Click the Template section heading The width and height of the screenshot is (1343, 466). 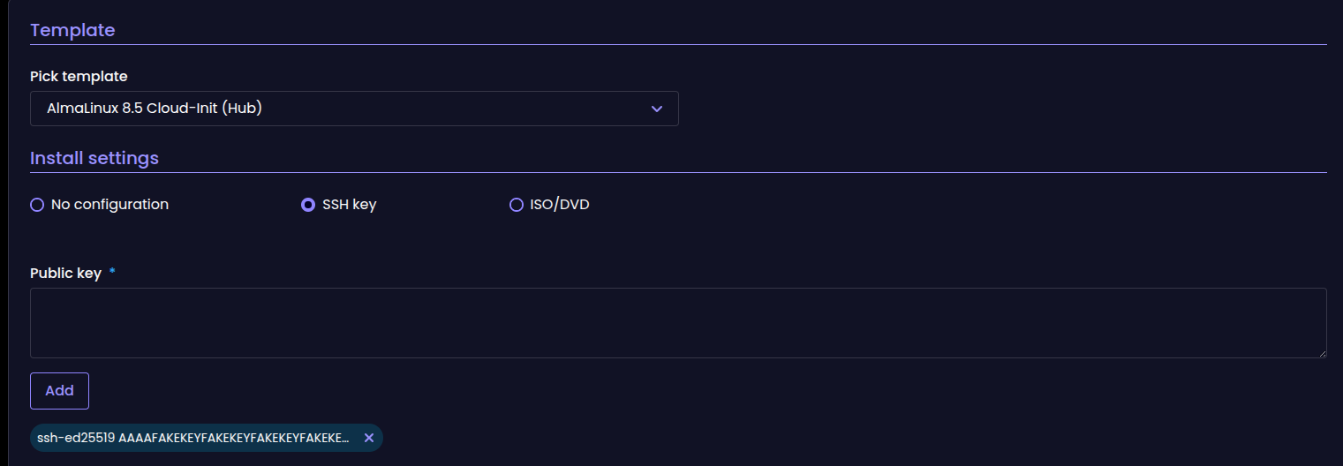72,30
